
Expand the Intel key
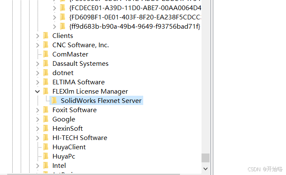[38, 166]
